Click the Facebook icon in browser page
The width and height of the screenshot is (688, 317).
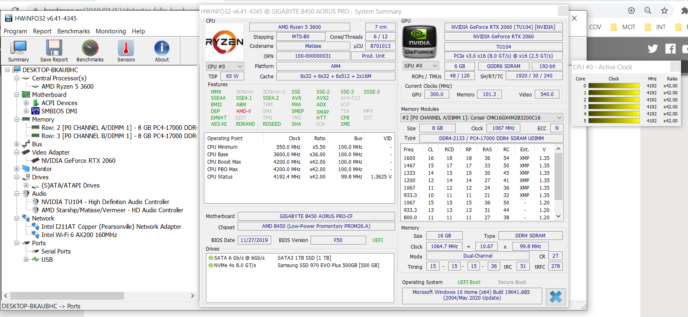[670, 49]
